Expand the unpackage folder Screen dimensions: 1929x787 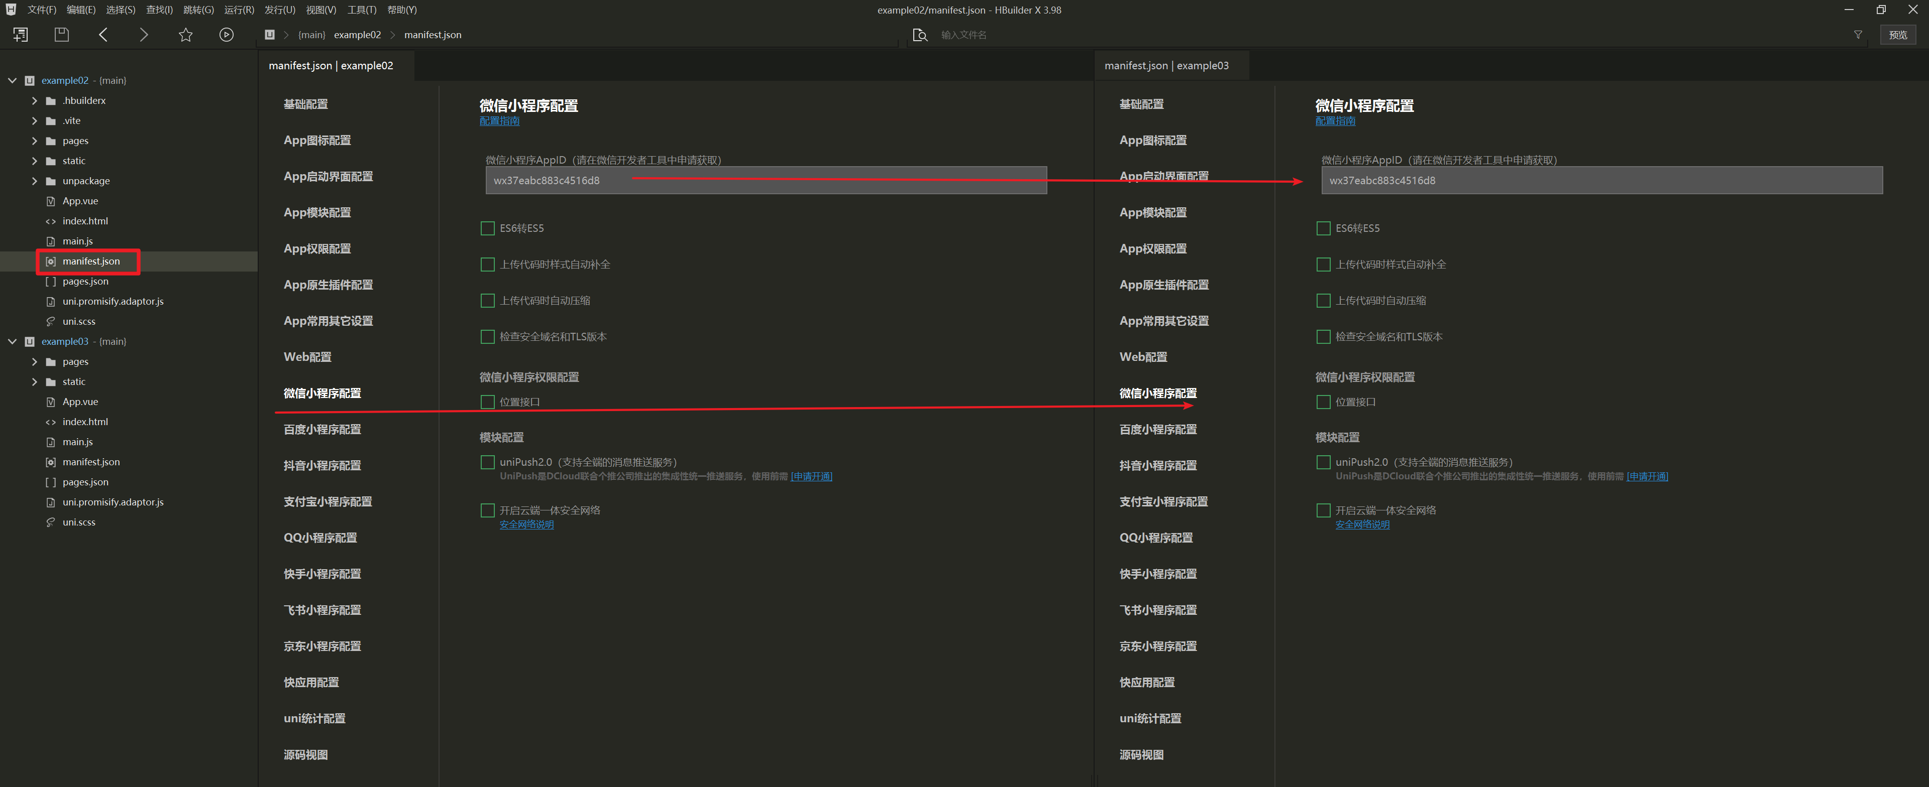click(34, 180)
